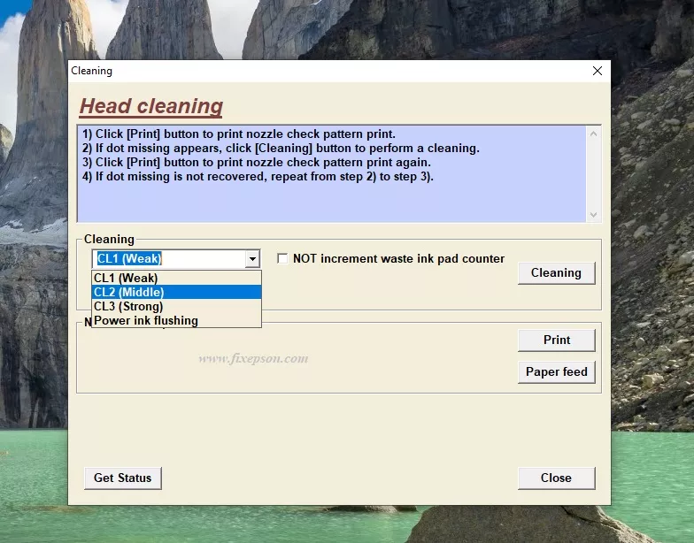Click the Get Status button
694x543 pixels.
coord(122,478)
